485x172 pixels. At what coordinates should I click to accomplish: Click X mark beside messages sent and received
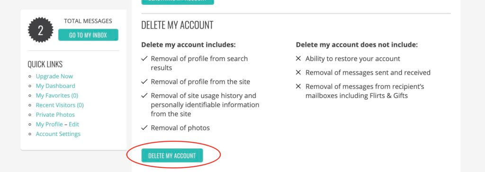pyautogui.click(x=298, y=73)
